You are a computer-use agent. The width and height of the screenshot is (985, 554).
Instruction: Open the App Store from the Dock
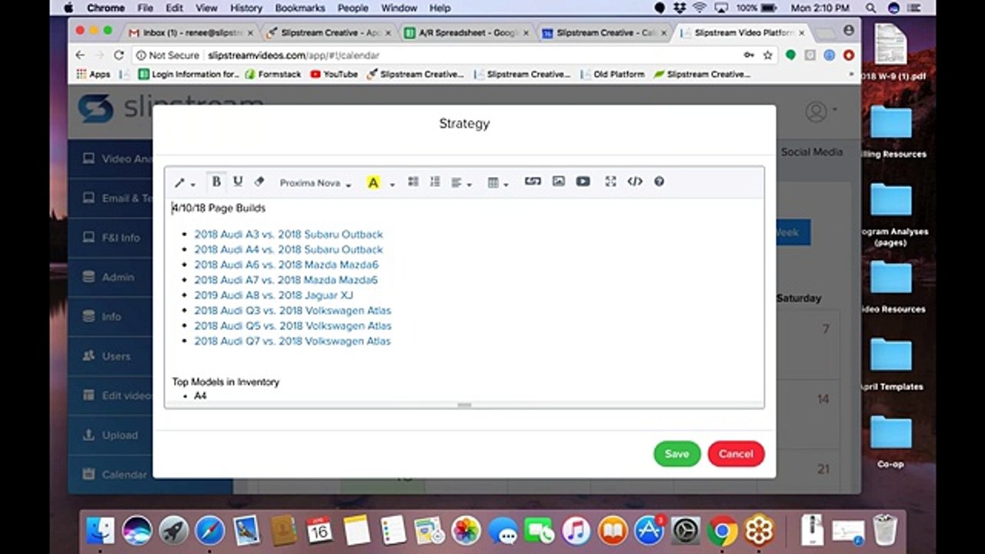point(649,530)
